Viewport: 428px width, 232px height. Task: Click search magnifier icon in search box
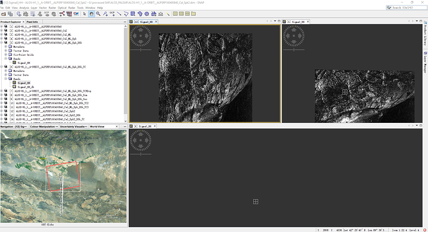[x=389, y=7]
